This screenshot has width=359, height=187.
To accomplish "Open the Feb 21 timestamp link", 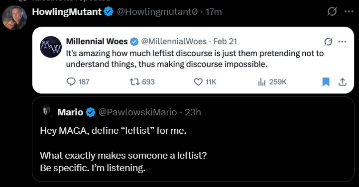I will pos(225,41).
